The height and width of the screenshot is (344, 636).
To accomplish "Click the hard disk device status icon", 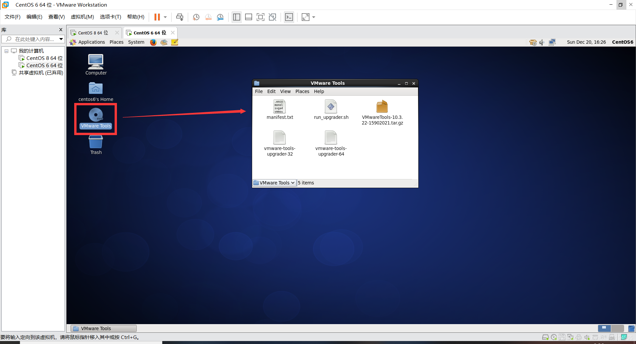I will 545,337.
